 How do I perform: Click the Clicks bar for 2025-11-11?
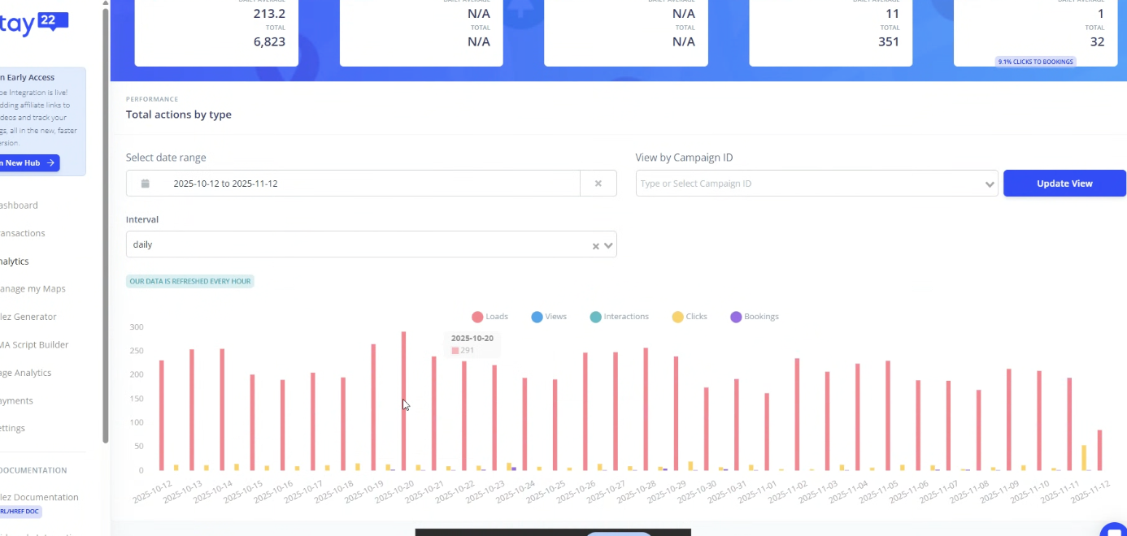1084,457
